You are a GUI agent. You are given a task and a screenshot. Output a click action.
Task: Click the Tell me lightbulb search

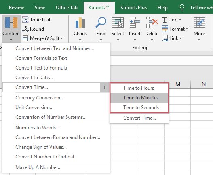click(182, 8)
